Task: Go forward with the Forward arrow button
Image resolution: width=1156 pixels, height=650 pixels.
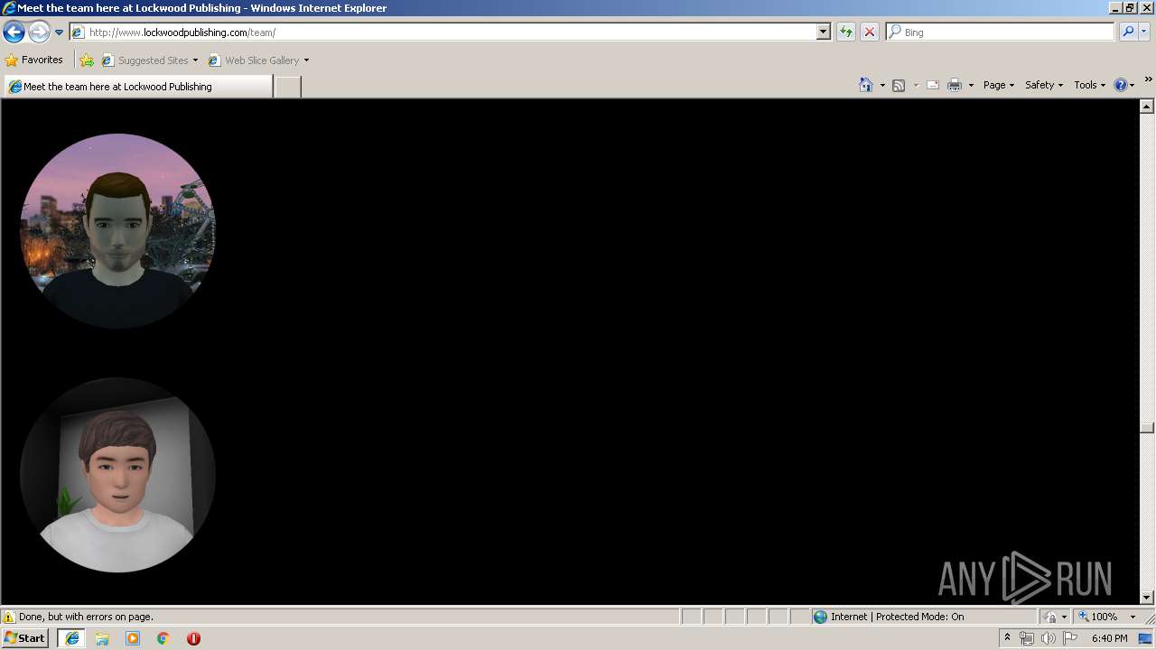Action: point(39,32)
